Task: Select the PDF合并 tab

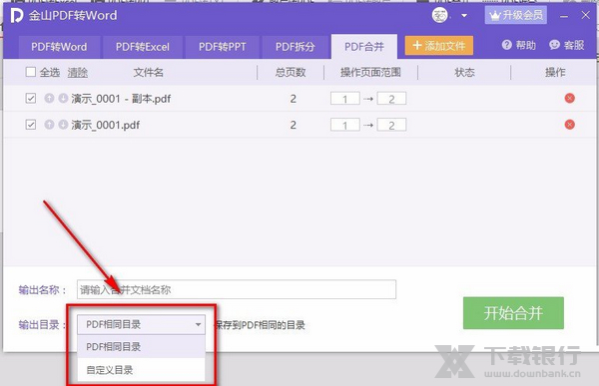Action: coord(364,47)
